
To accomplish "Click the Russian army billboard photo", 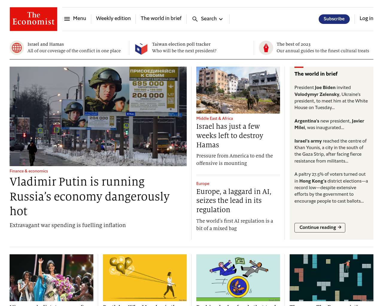I will click(98, 116).
